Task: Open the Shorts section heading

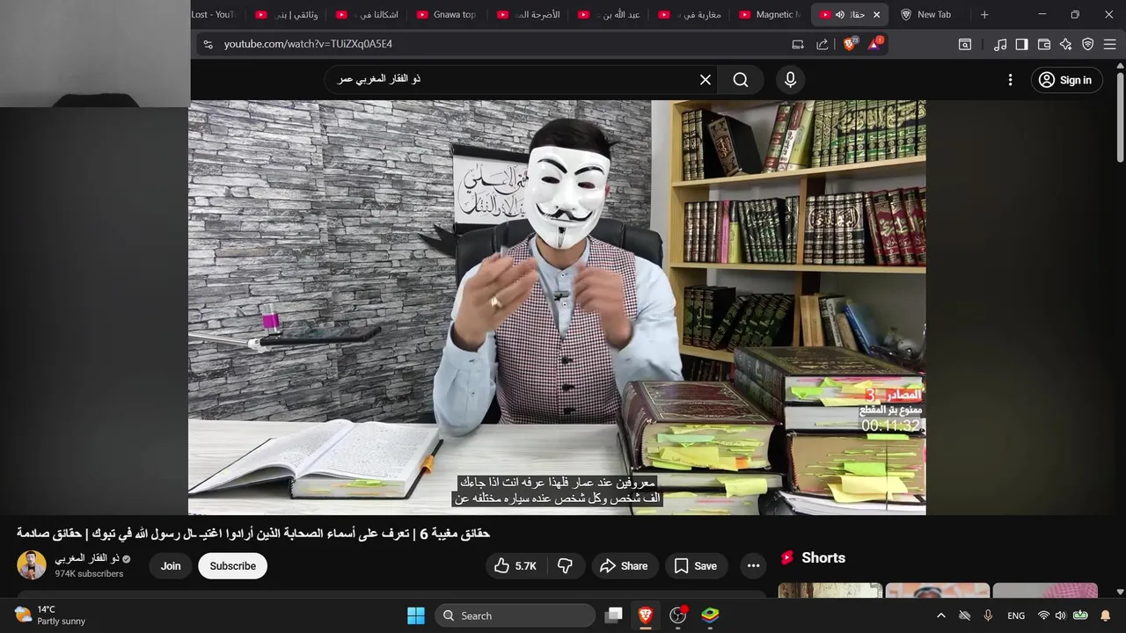Action: tap(823, 557)
